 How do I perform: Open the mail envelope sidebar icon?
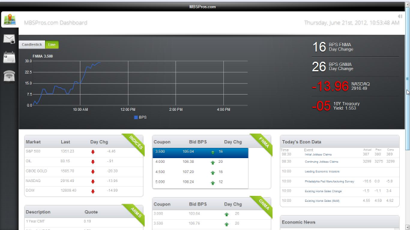[x=9, y=39]
